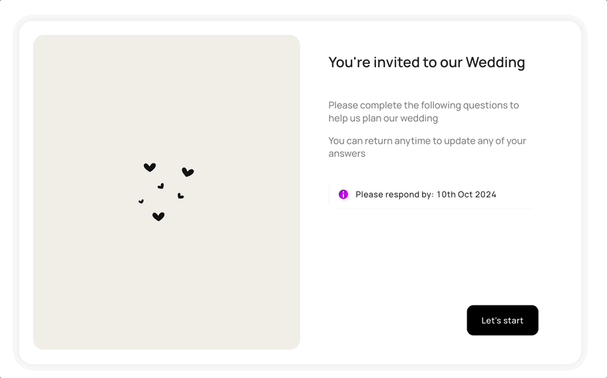Select the large bottom heart of the cluster

pos(158,217)
